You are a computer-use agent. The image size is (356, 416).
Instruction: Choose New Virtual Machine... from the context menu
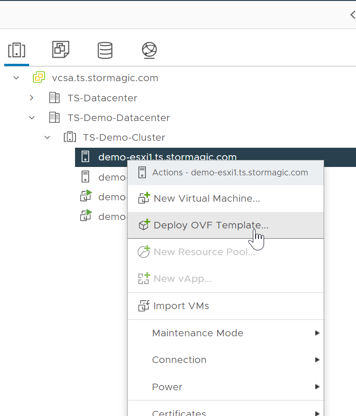click(226, 198)
